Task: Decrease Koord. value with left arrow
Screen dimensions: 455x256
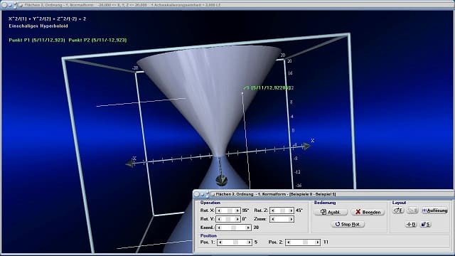Action: point(219,228)
